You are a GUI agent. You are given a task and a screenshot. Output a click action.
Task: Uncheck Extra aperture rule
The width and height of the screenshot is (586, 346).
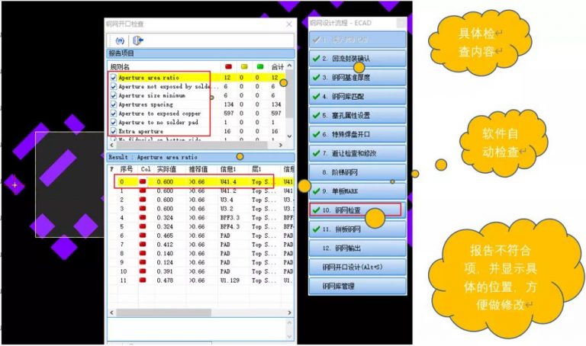click(x=113, y=131)
